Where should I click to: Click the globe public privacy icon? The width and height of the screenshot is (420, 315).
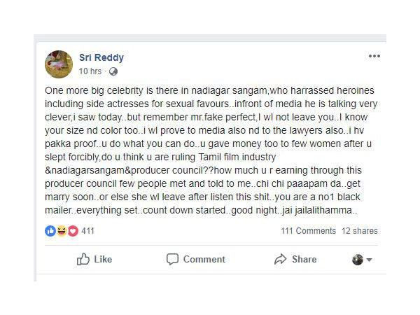(x=113, y=71)
